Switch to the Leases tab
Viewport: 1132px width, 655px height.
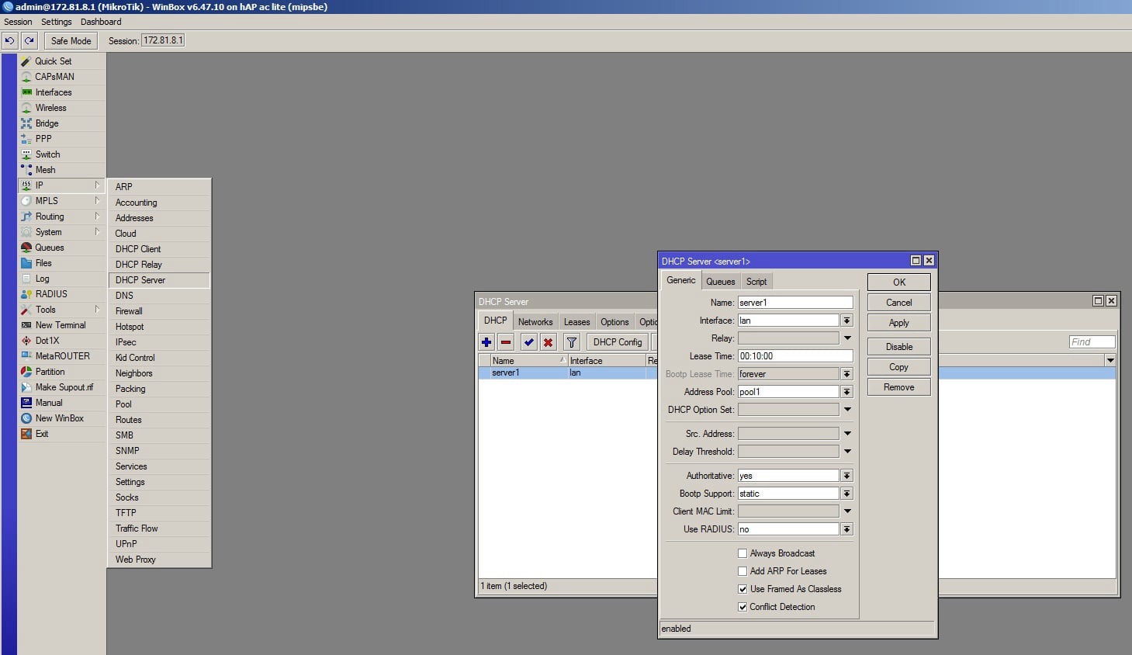coord(576,322)
